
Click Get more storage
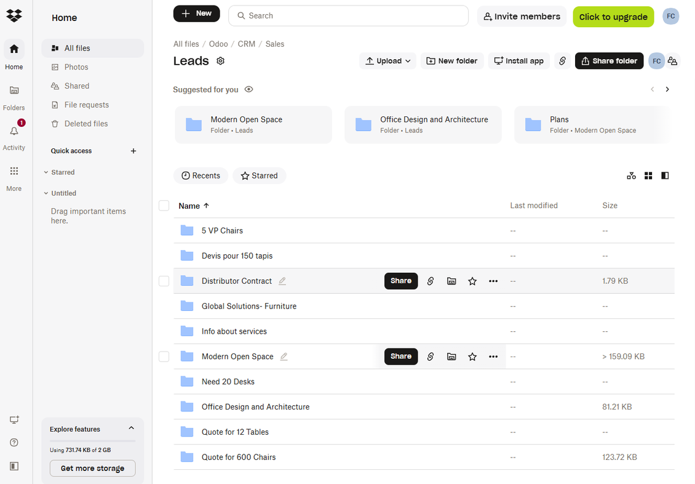tap(93, 468)
